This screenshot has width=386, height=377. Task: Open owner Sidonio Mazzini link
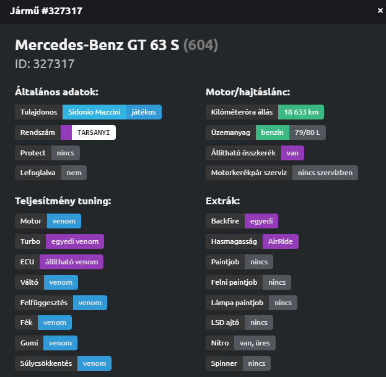click(94, 112)
